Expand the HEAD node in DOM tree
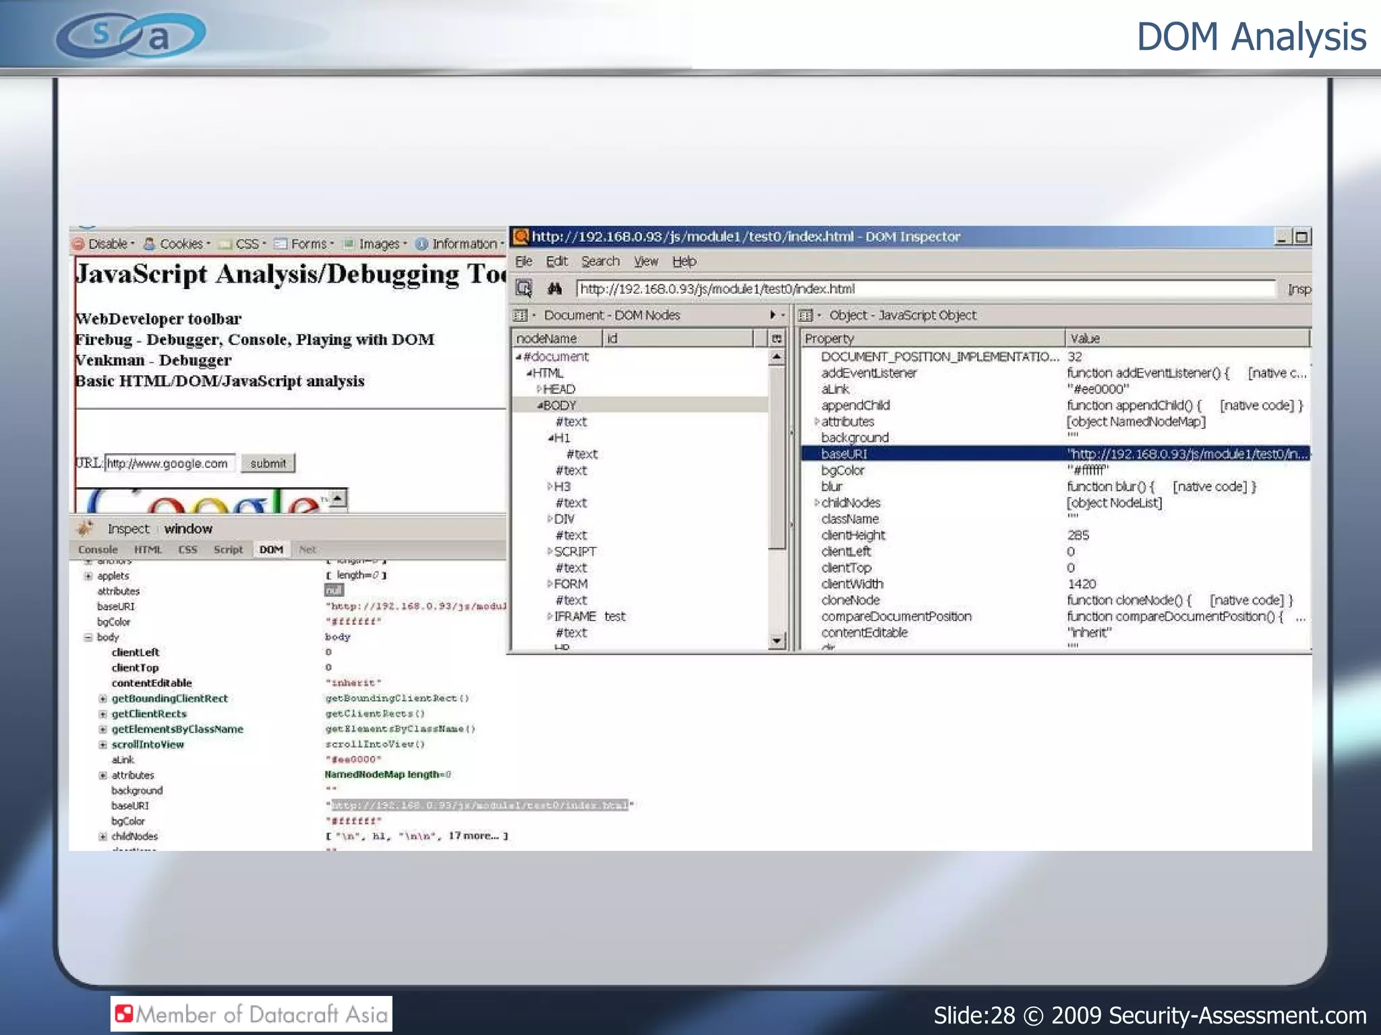 pos(539,389)
